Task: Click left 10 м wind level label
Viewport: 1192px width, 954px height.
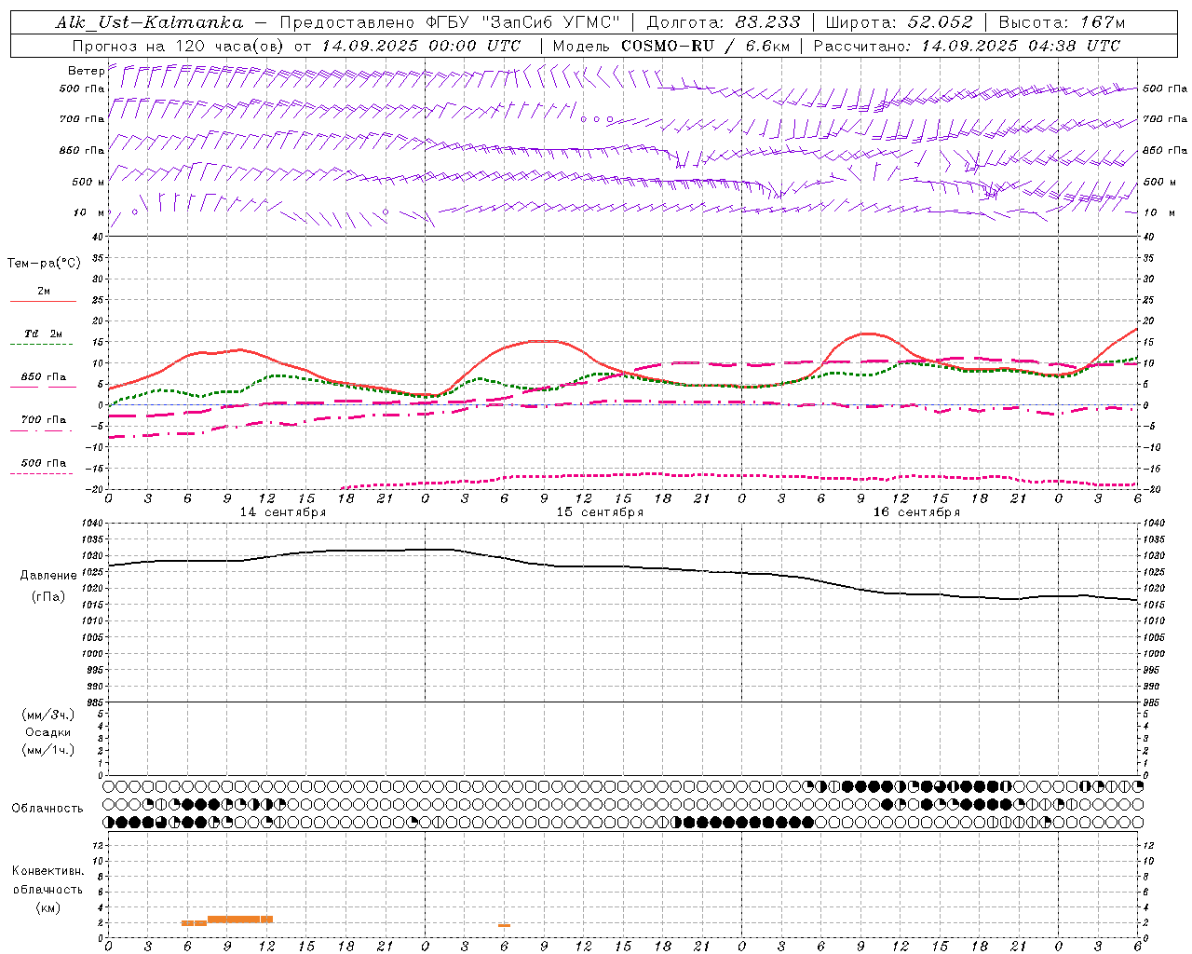Action: point(88,212)
